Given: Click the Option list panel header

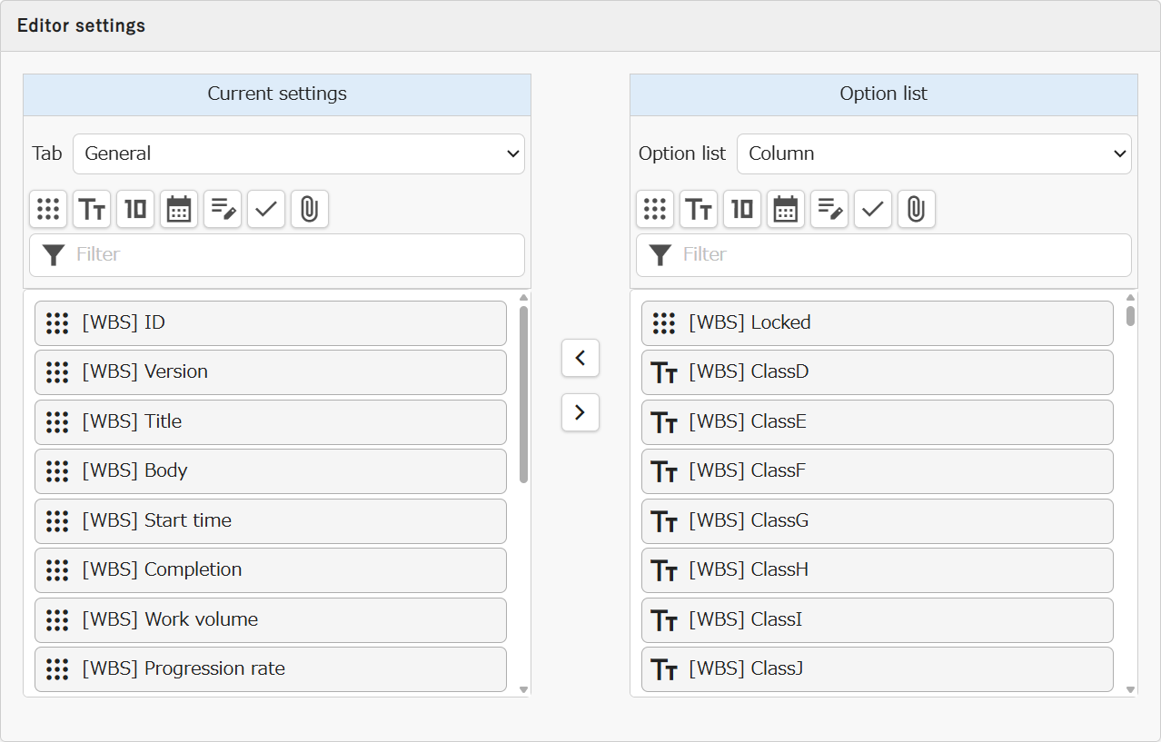Looking at the screenshot, I should [x=884, y=94].
